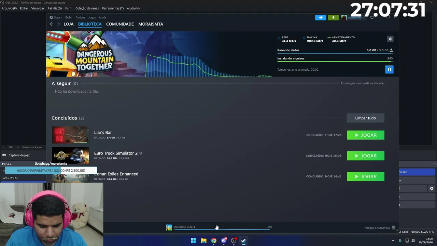
Task: Click Limpar tudo button
Action: (x=365, y=118)
